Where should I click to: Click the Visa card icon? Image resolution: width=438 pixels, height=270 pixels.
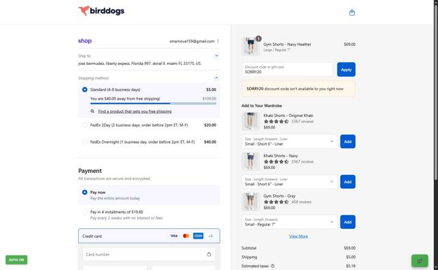174,236
